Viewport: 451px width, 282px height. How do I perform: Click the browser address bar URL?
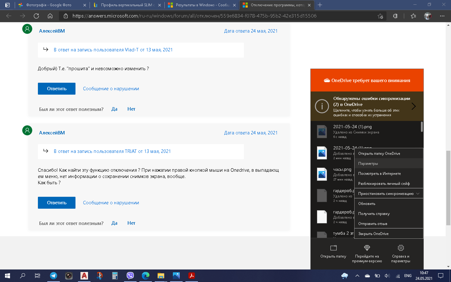[194, 16]
